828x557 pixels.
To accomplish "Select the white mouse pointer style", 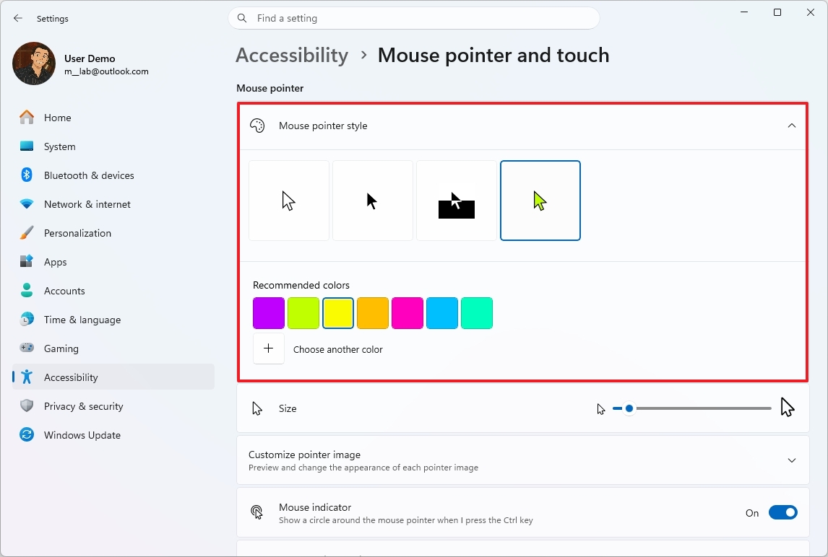I will click(x=288, y=200).
